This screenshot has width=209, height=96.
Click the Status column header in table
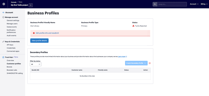[x=126, y=70]
